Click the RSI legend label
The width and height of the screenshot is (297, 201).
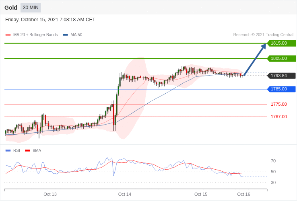[x=16, y=151]
